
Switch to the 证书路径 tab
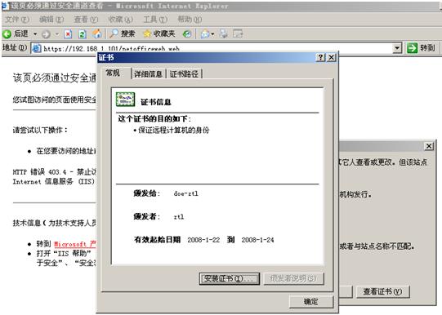point(184,74)
